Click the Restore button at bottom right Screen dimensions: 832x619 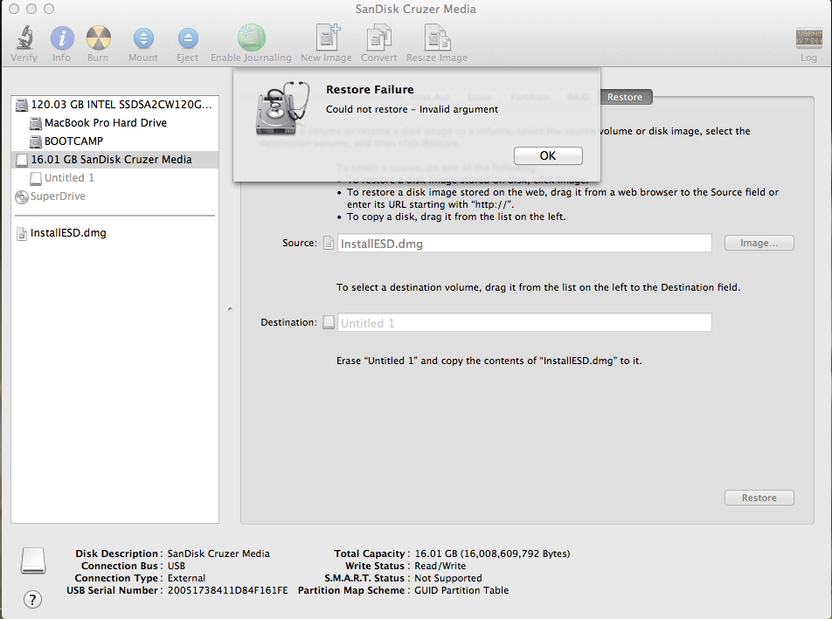759,498
